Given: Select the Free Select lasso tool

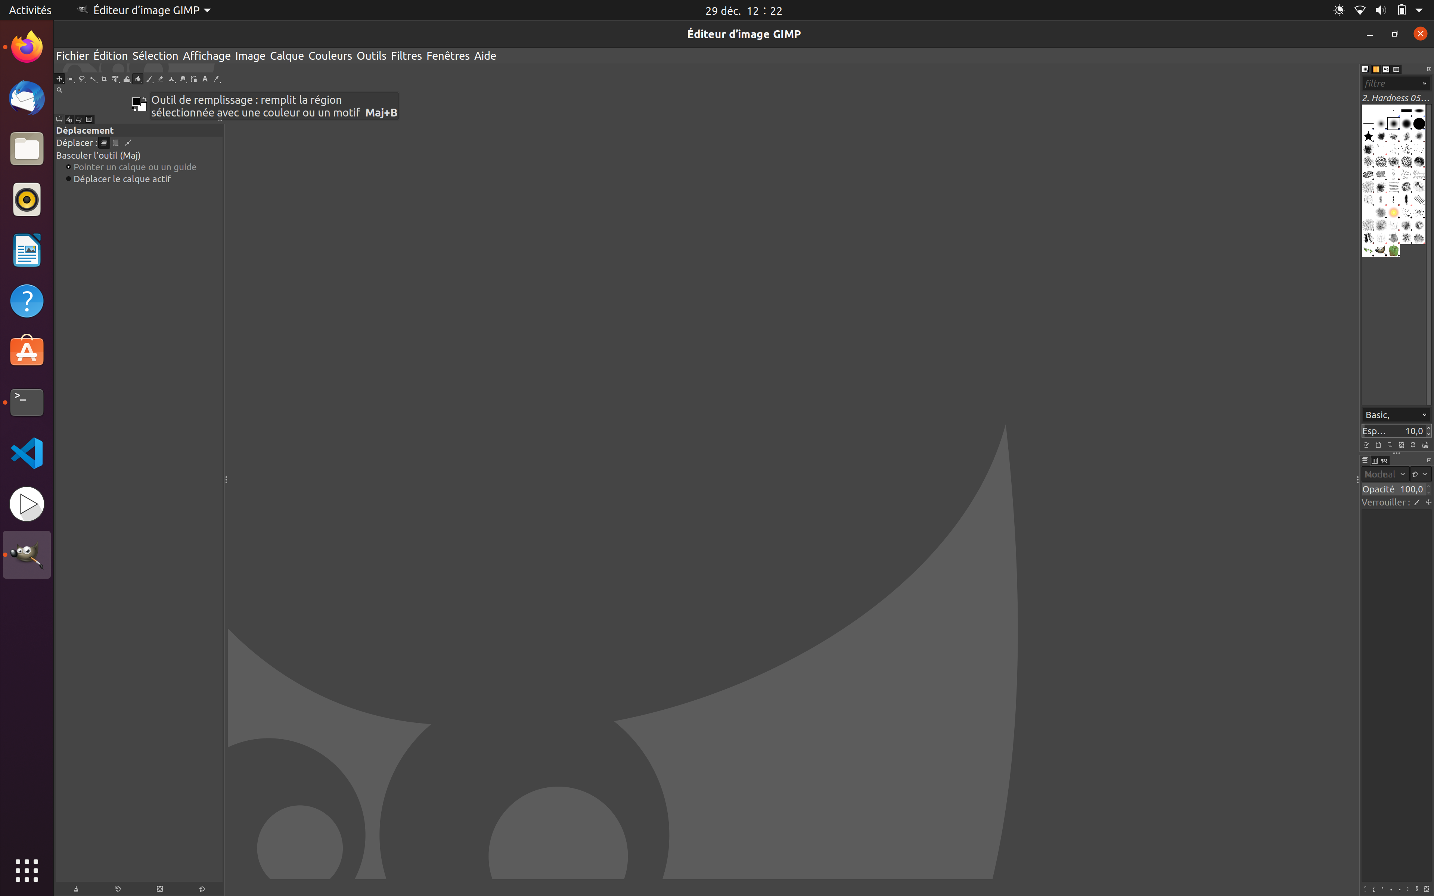Looking at the screenshot, I should pos(82,79).
